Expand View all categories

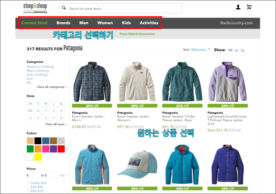52,87
